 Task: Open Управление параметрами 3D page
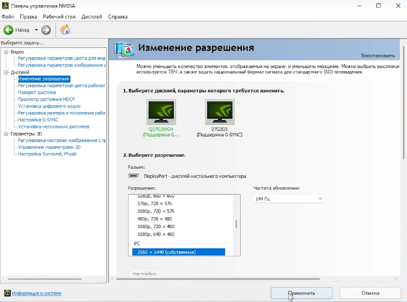pos(49,147)
